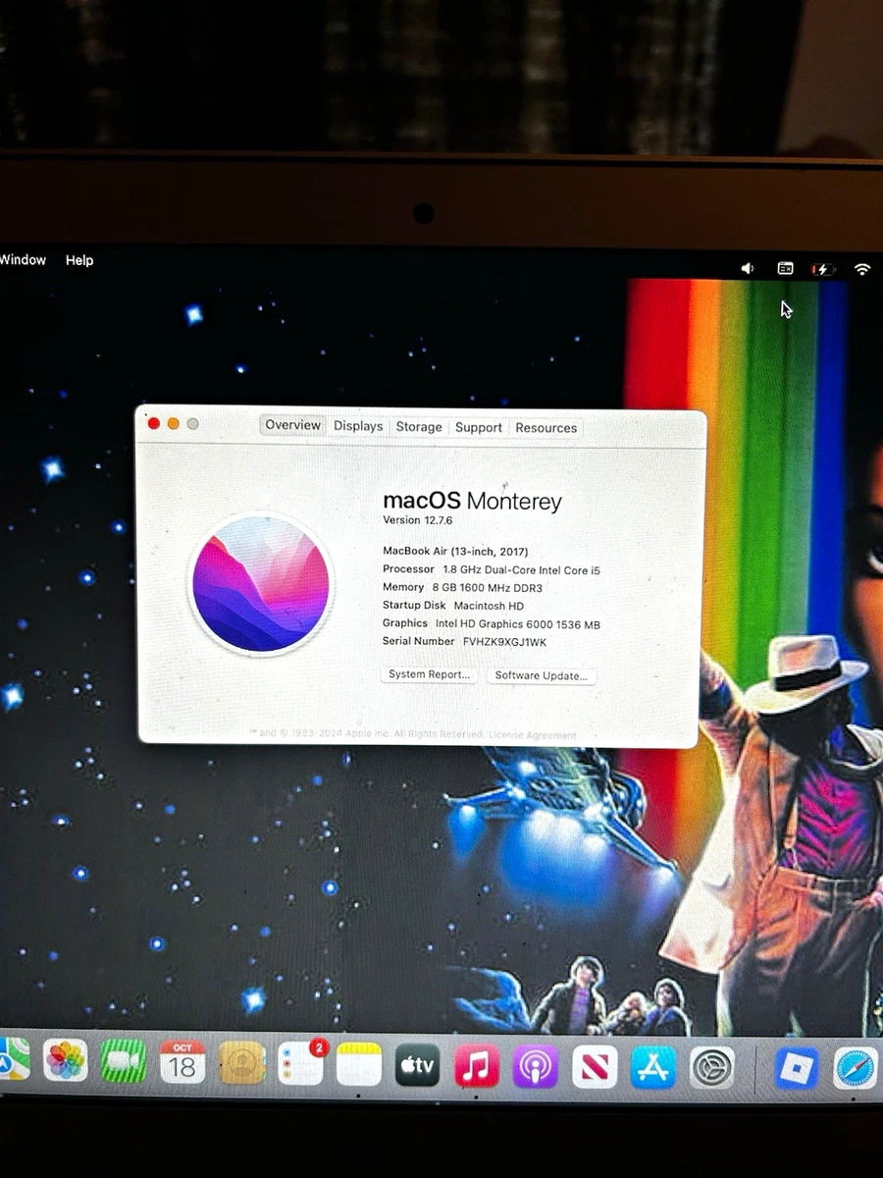Viewport: 883px width, 1178px height.
Task: Click the macOS Monterey logo image
Action: point(261,584)
